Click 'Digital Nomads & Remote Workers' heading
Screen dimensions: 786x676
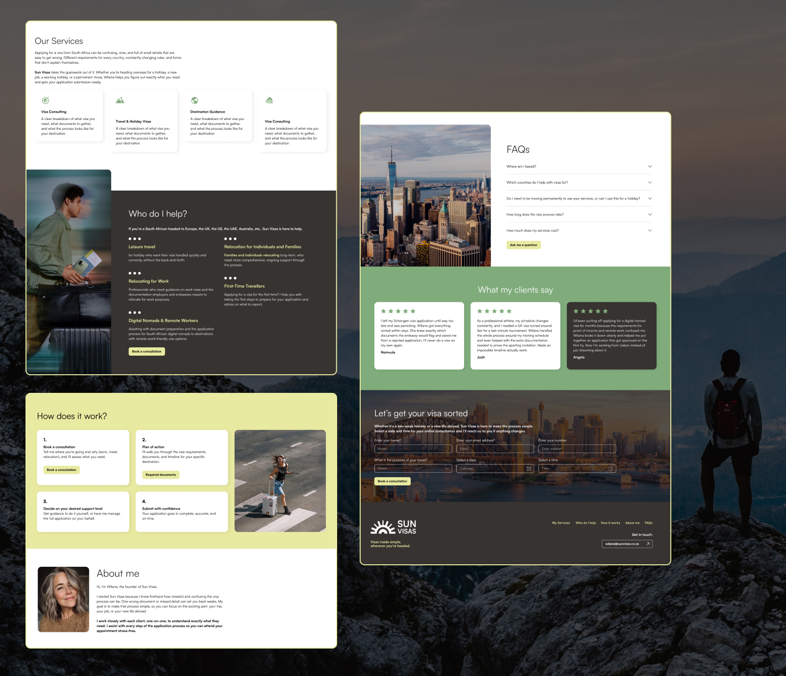pyautogui.click(x=163, y=321)
